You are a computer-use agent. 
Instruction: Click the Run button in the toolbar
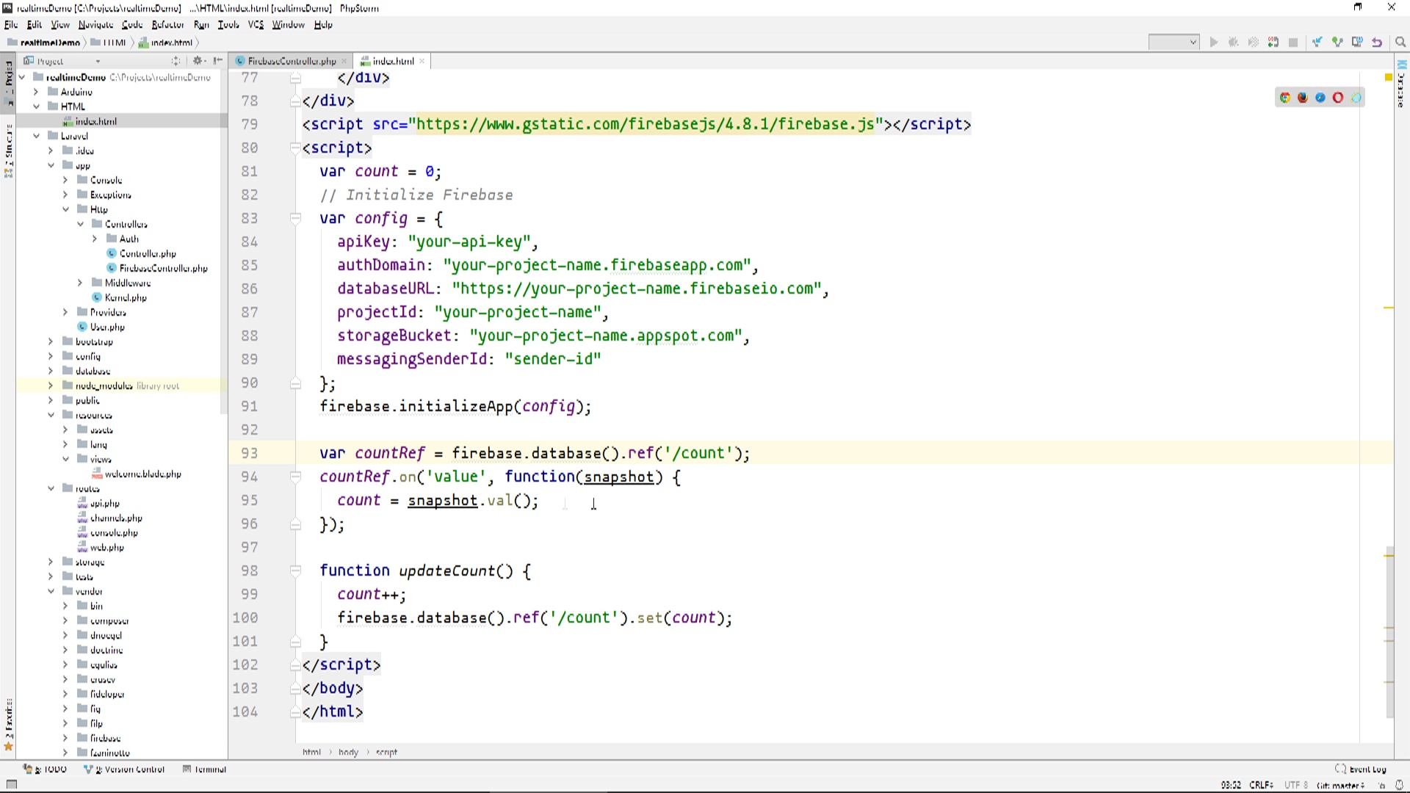click(x=1214, y=42)
